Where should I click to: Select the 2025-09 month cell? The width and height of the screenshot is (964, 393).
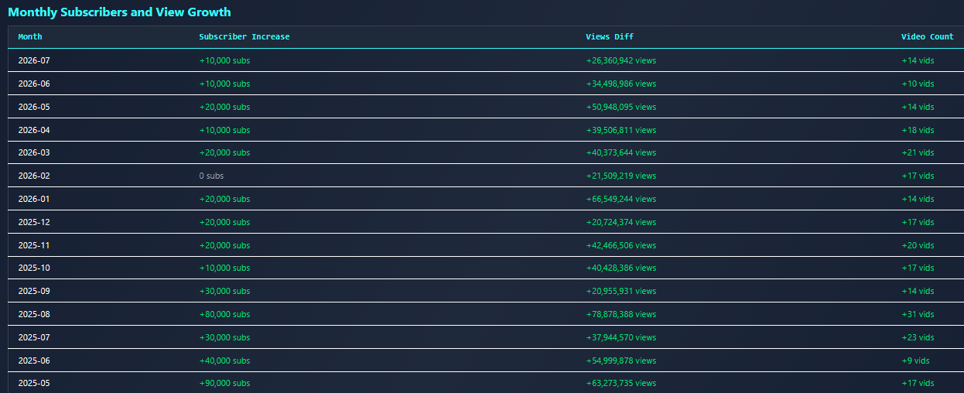coord(34,291)
